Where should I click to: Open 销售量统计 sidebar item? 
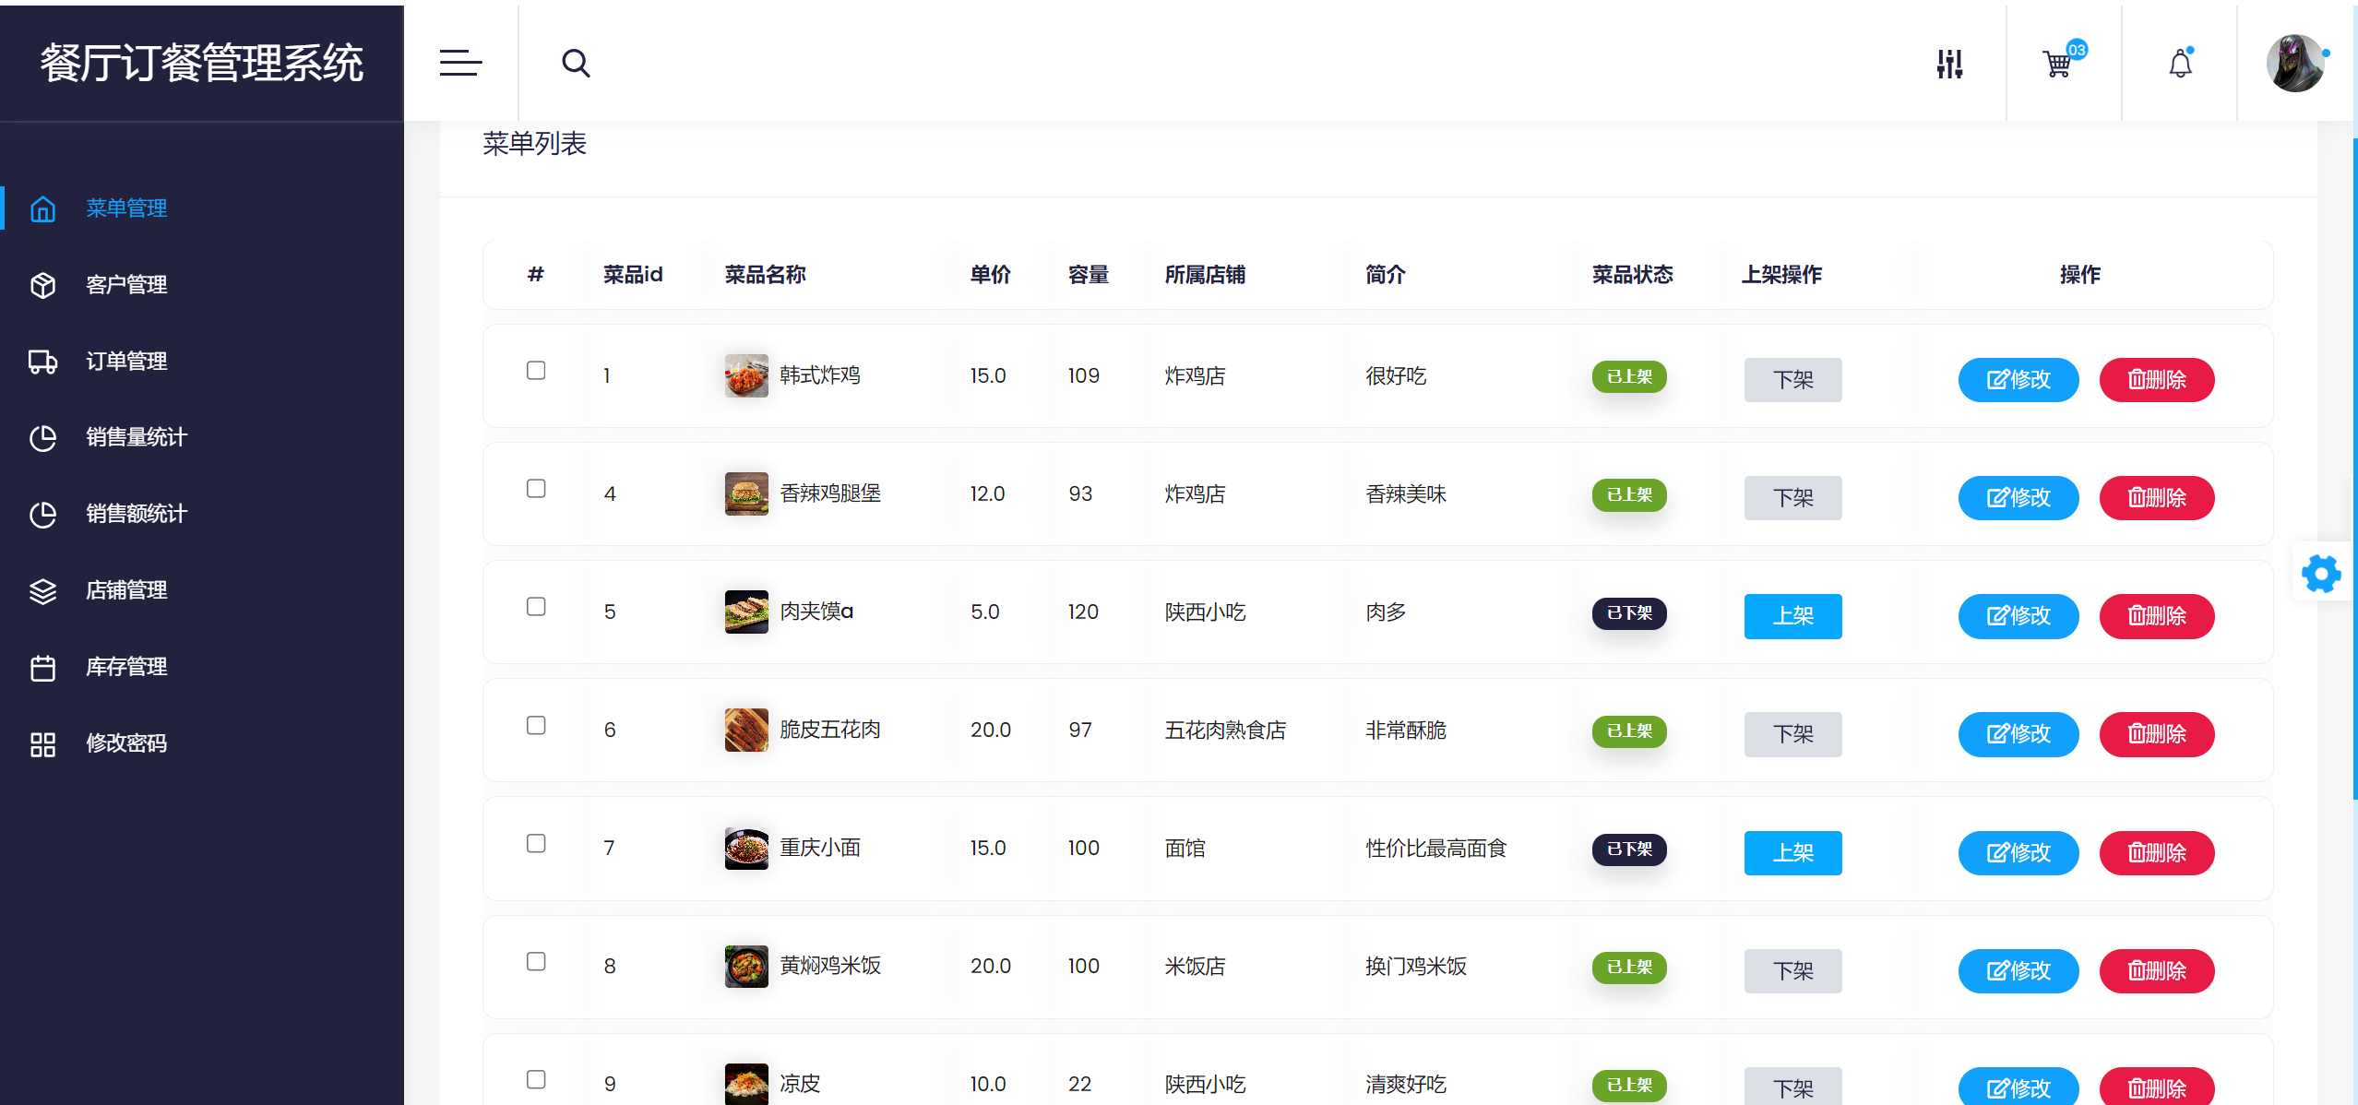point(136,437)
